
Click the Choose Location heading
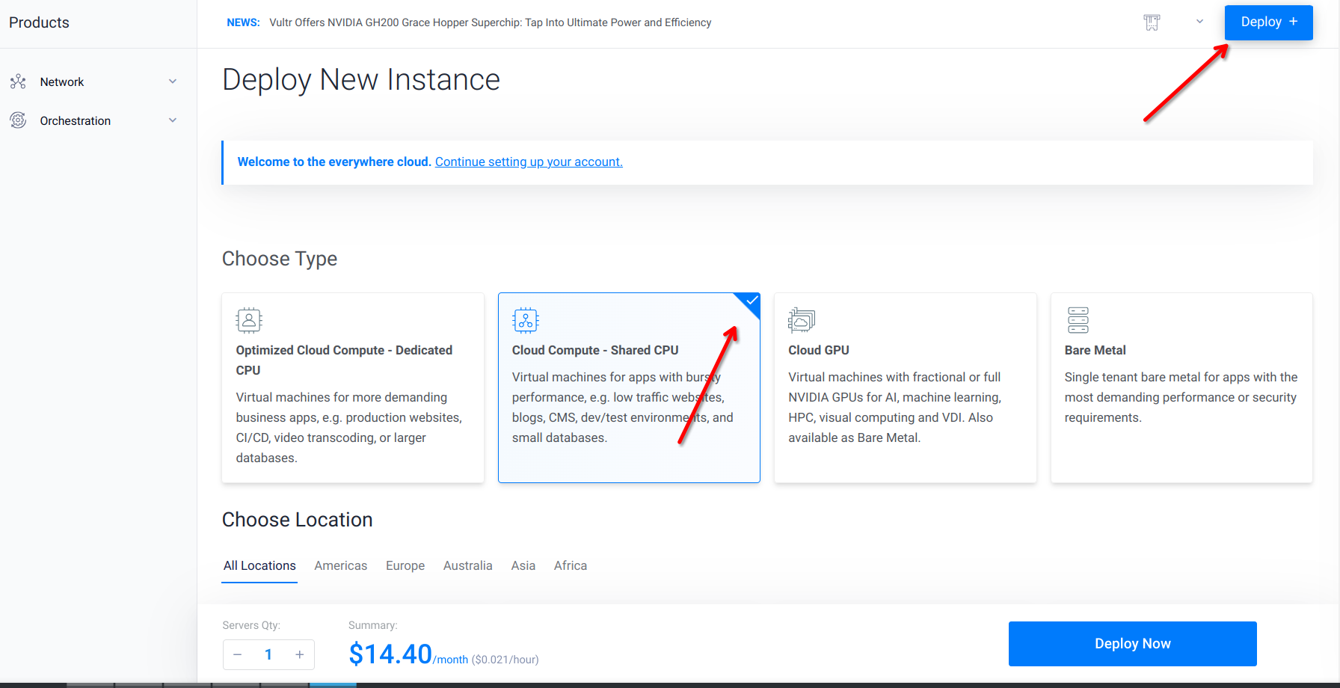pyautogui.click(x=298, y=520)
